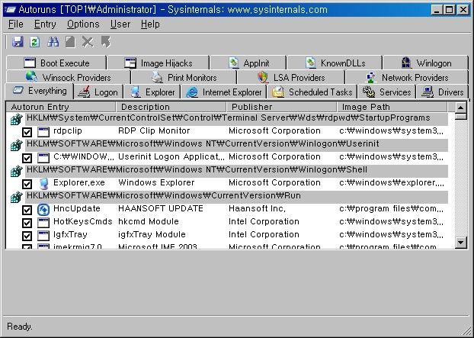This screenshot has width=474, height=338.
Task: Click the C:\WINDOW... Userinit entry icon
Action: click(x=43, y=158)
